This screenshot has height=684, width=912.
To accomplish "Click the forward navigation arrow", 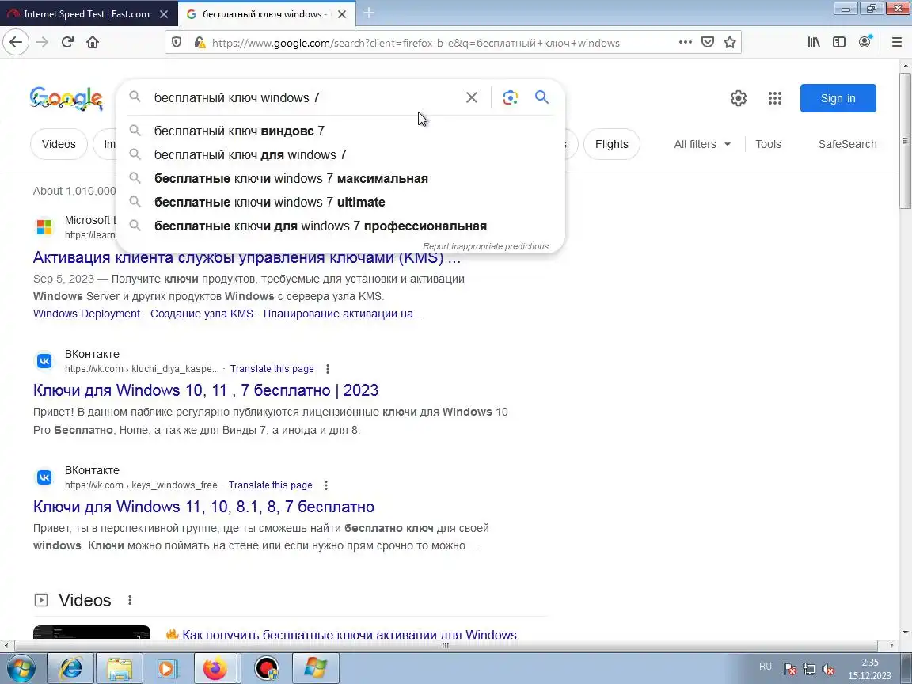I will [x=42, y=43].
